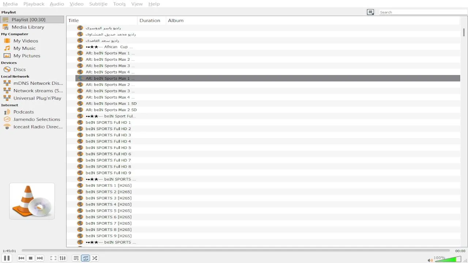468x263 pixels.
Task: Select the highlighted AR: beIN Sports Max 1 row
Action: [x=268, y=78]
